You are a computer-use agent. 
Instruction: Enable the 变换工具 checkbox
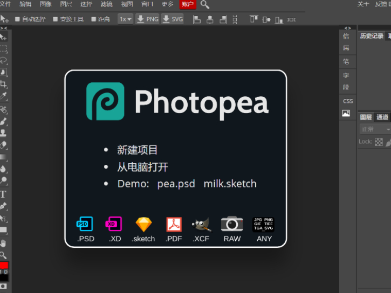(56, 19)
